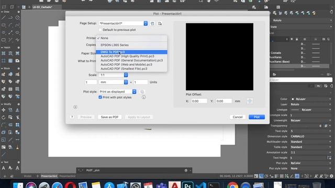Choose AutoCAD PDF (High Quality Print).pc3
Viewport: 335px width, 188px height.
(x=131, y=56)
